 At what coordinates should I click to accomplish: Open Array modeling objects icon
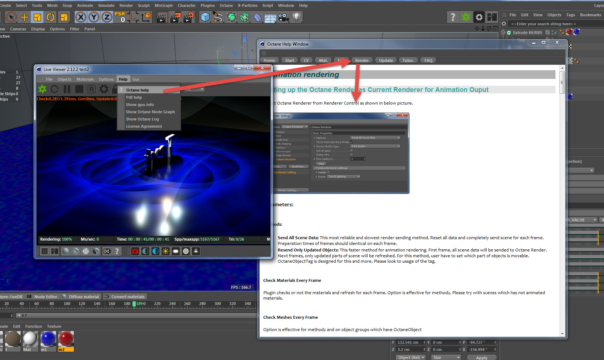244,17
